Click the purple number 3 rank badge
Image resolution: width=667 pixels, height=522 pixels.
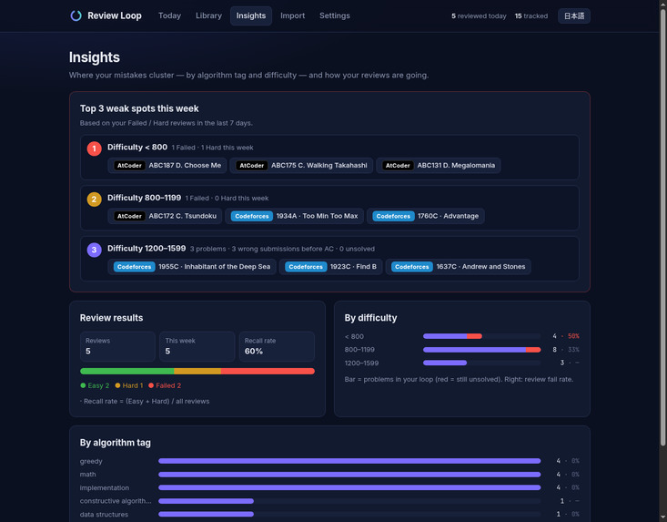(94, 250)
